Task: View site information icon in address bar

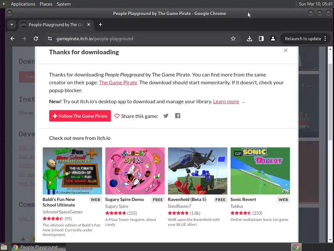Action: tap(50, 39)
